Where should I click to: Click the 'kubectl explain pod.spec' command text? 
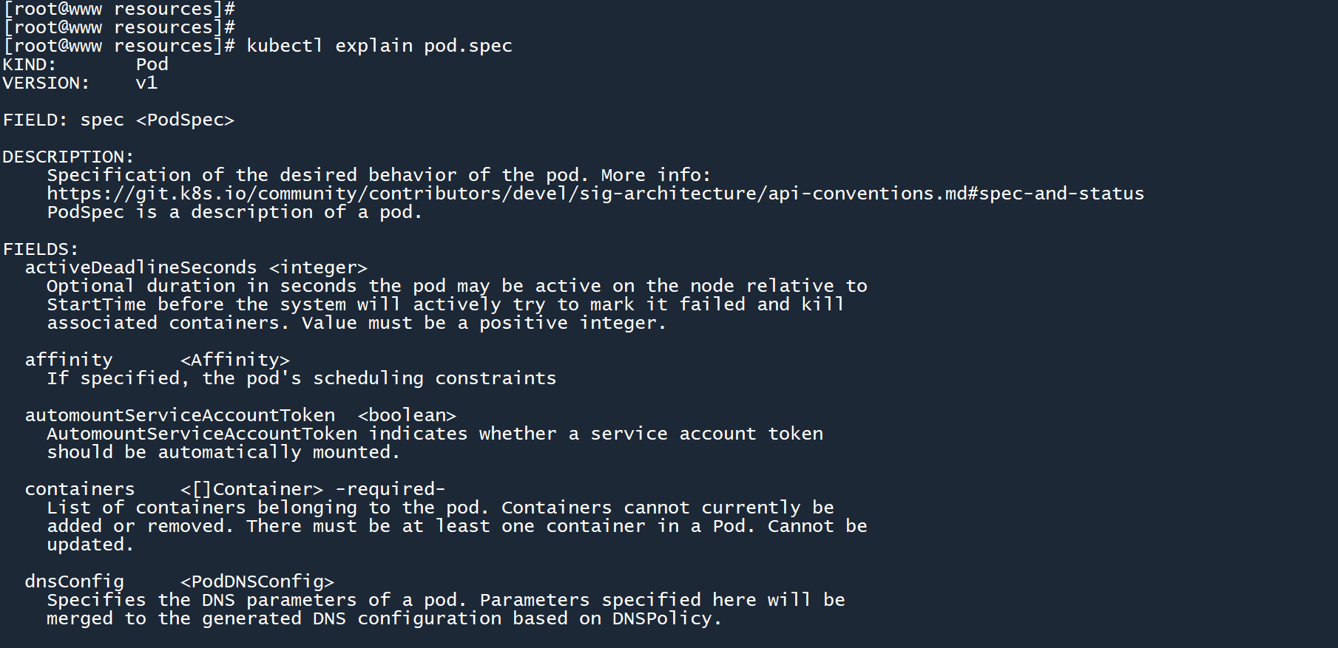click(379, 46)
